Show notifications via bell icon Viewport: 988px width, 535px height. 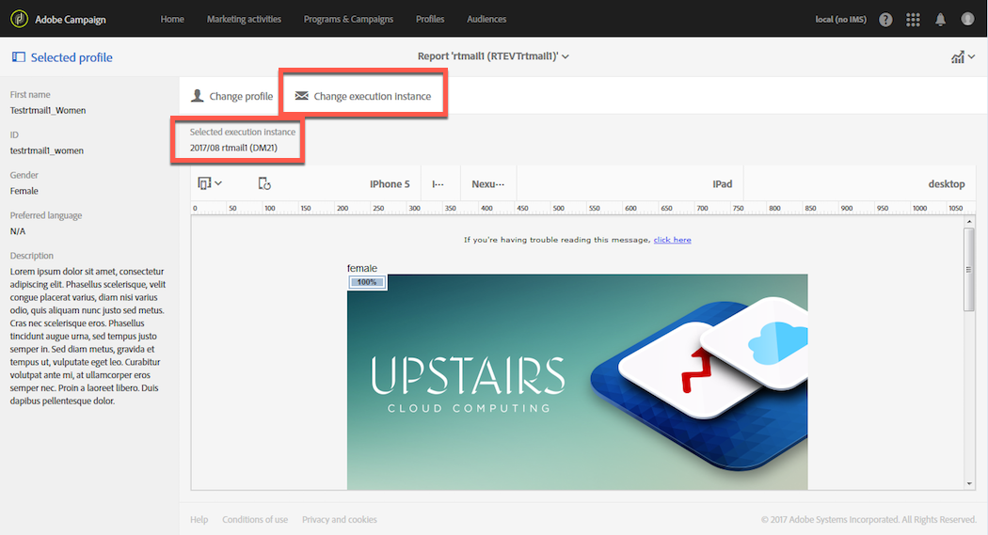[940, 20]
